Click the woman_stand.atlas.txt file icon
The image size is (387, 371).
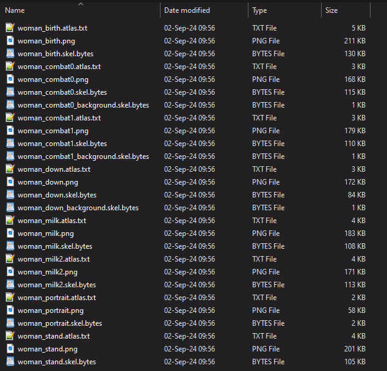pyautogui.click(x=10, y=336)
